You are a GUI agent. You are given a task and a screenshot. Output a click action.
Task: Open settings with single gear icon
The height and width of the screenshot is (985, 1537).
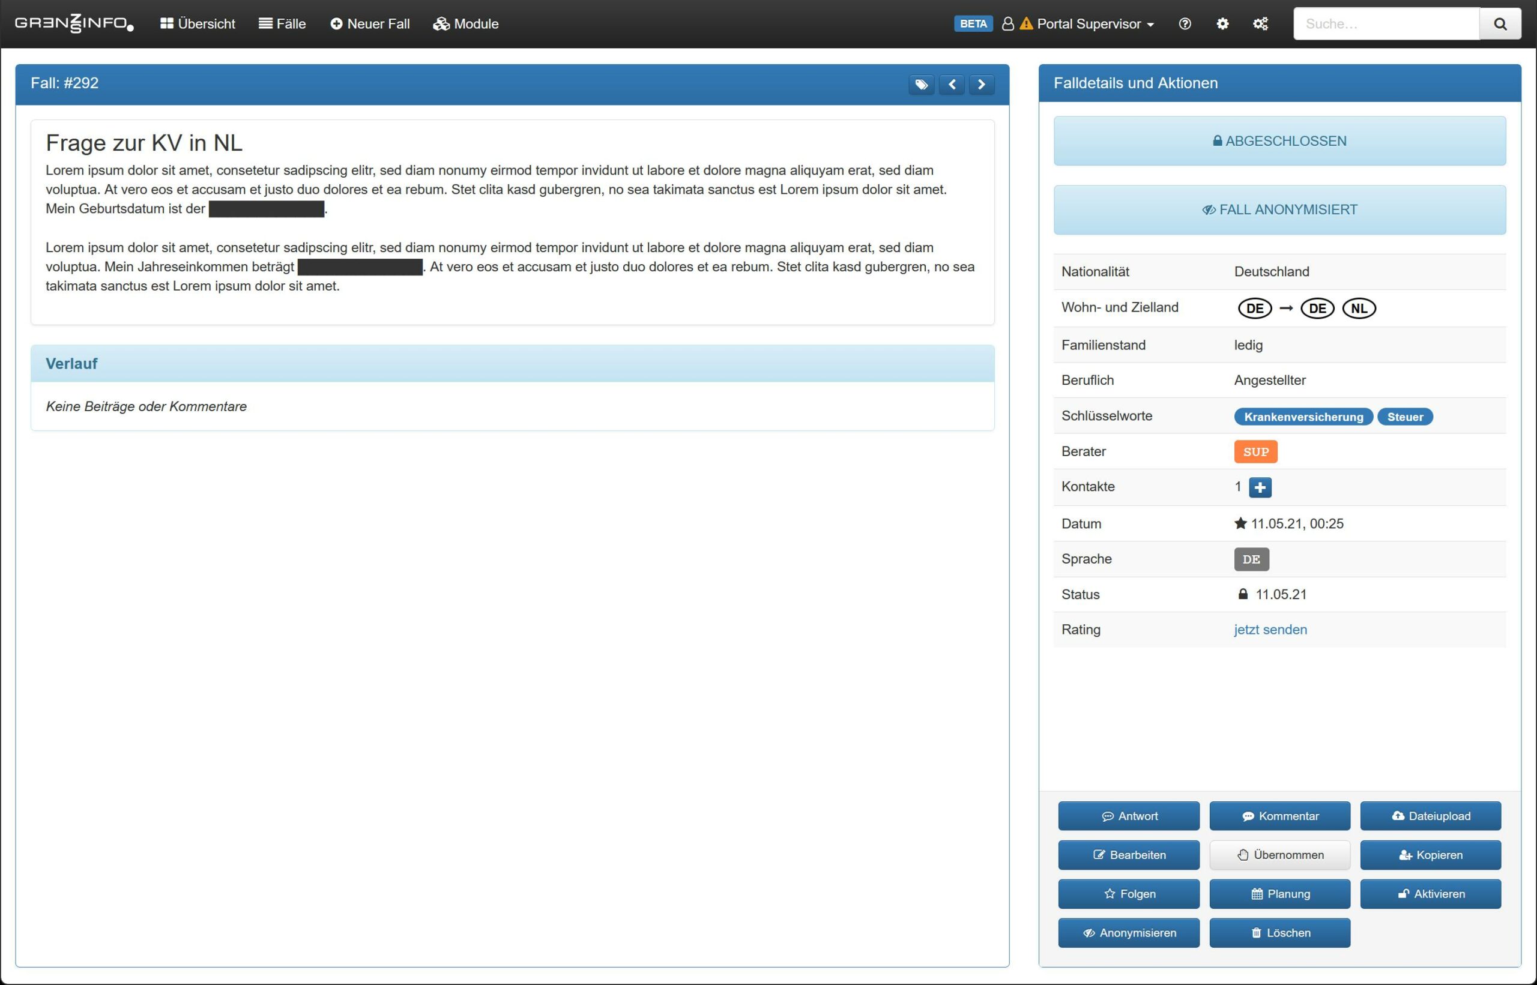tap(1222, 23)
